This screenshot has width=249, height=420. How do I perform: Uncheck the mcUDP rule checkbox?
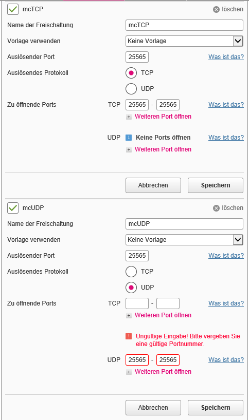click(x=13, y=208)
